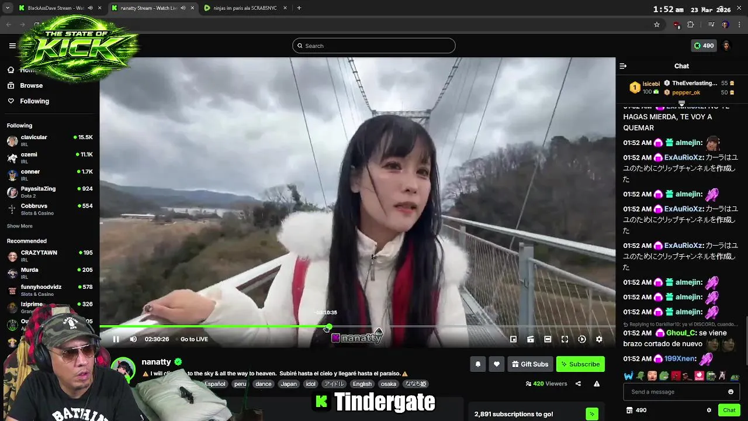Select the Español tag
This screenshot has width=748, height=421.
tap(214, 384)
